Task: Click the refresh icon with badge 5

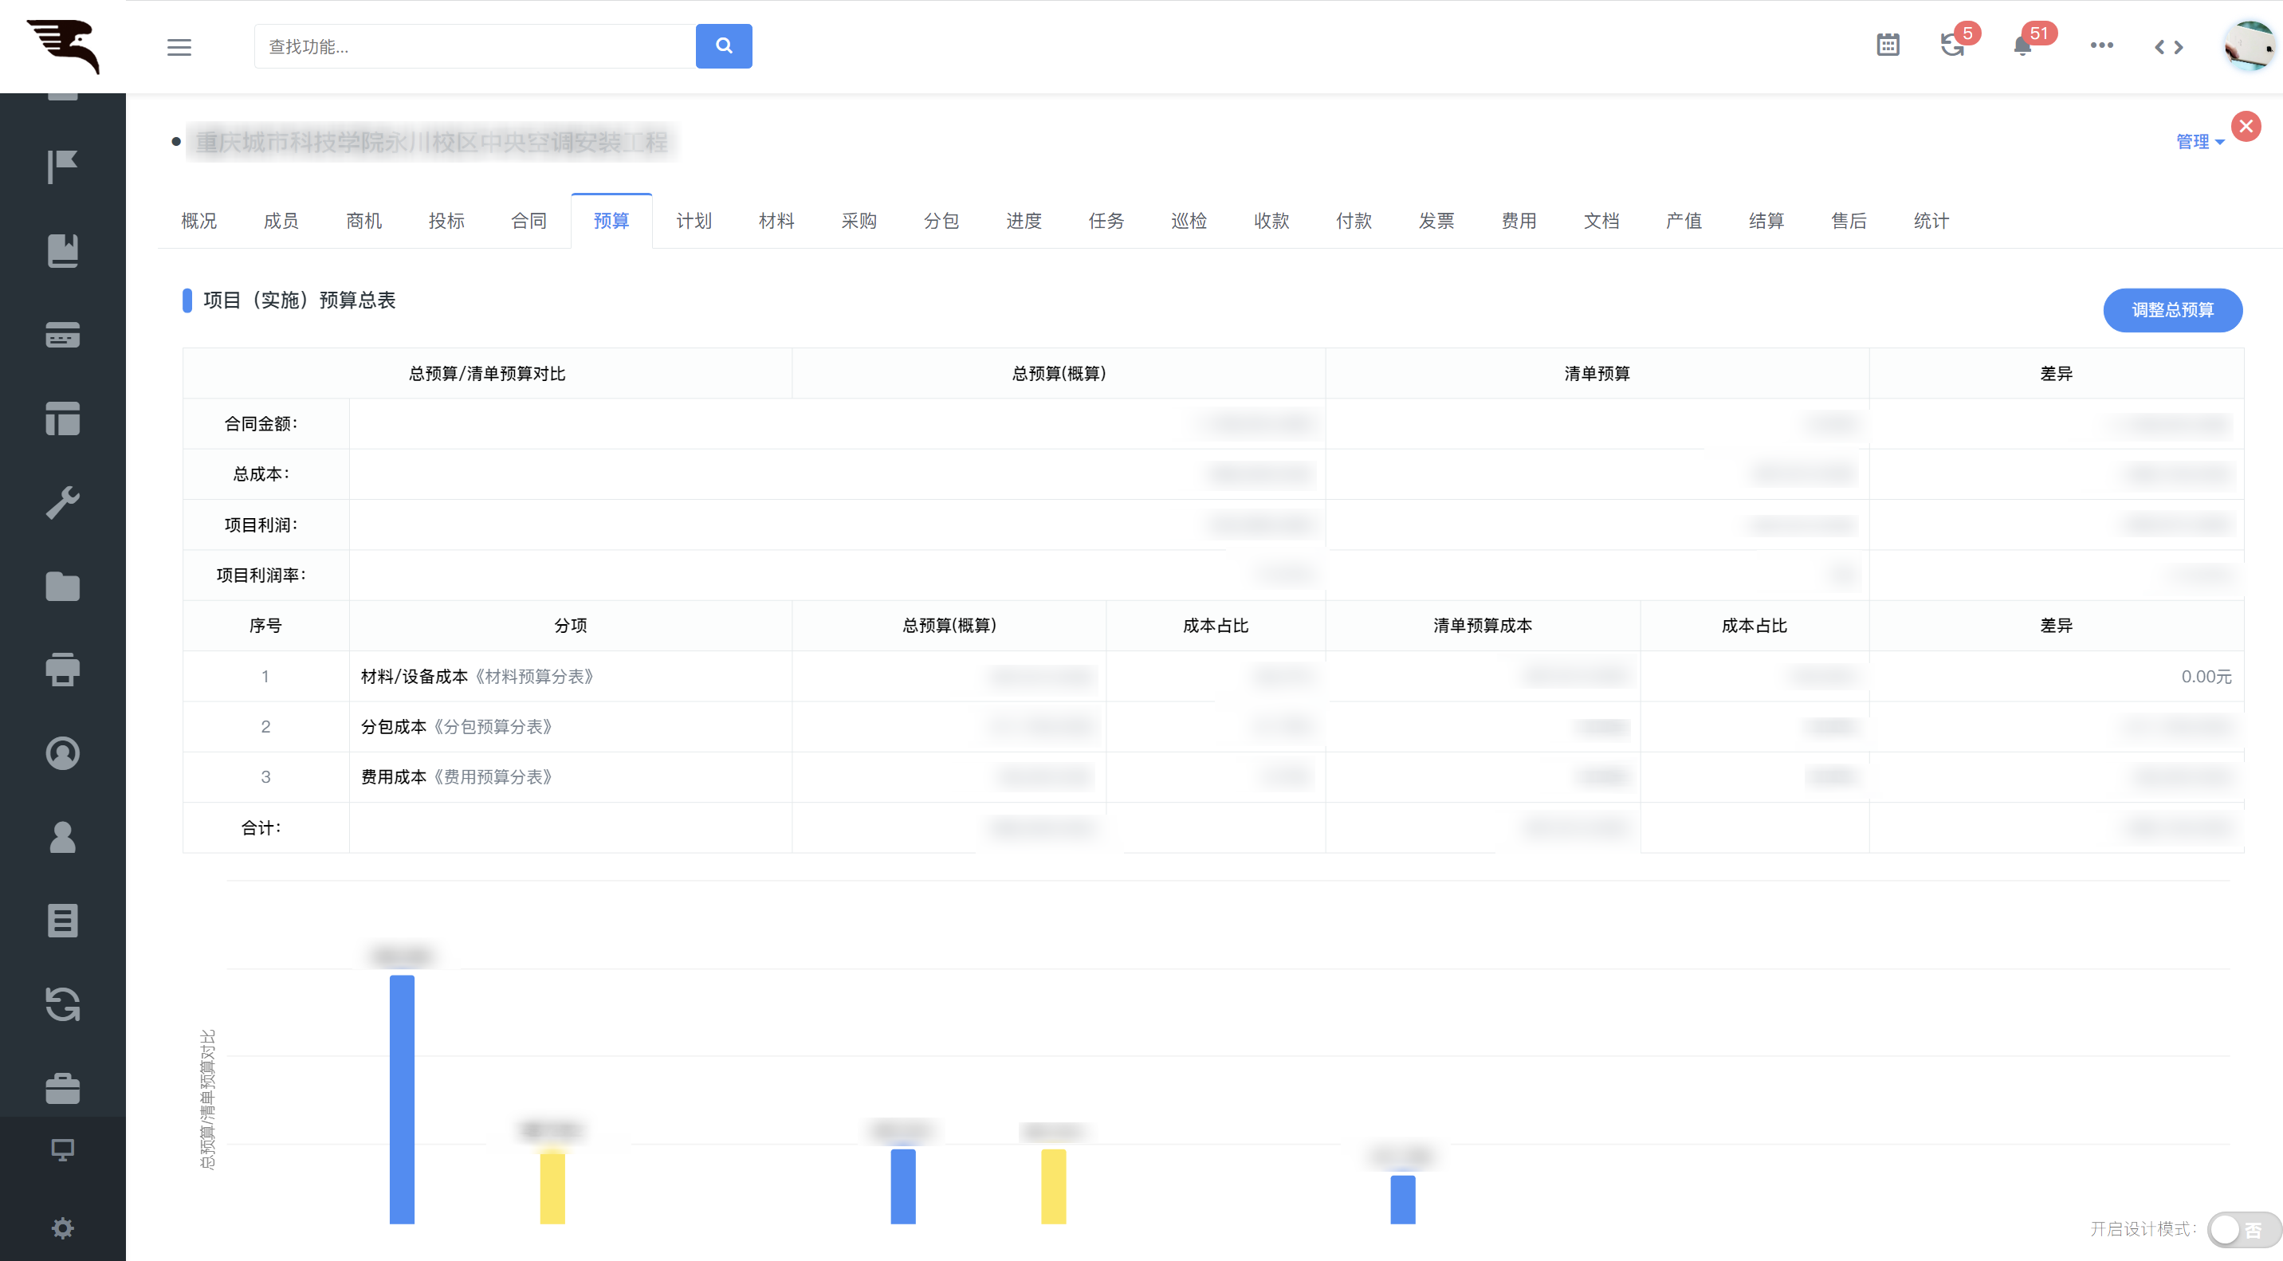Action: (1952, 45)
